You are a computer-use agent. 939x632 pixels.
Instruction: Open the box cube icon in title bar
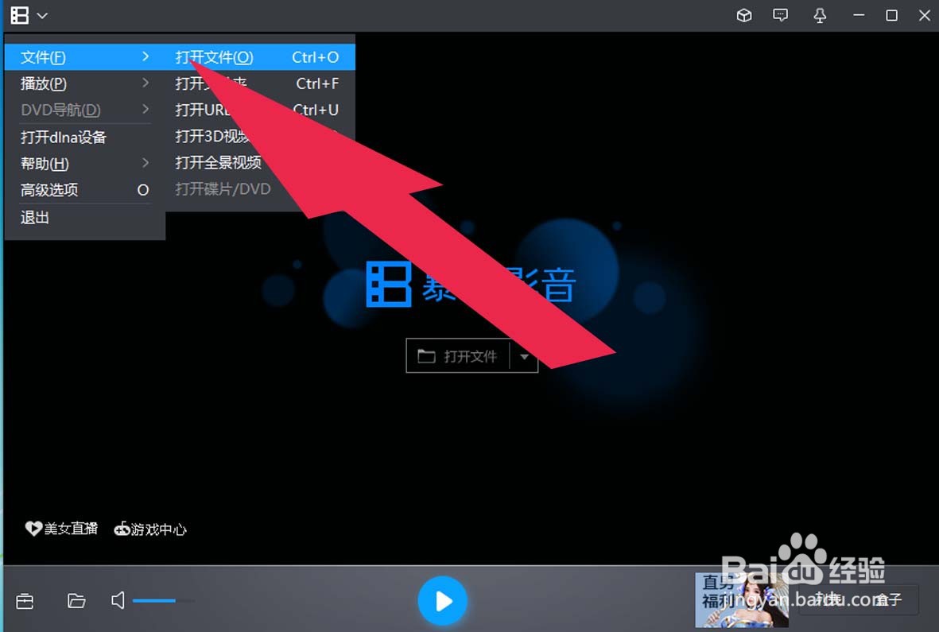click(x=743, y=15)
